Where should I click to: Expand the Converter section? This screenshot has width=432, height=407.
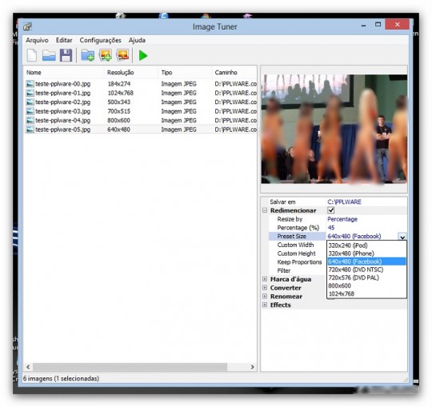(x=265, y=288)
